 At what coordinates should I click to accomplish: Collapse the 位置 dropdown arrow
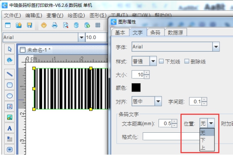click(211, 123)
